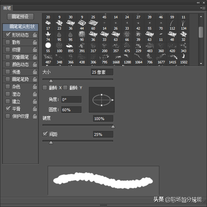Turn on the 颜色动态 checkbox

(8, 64)
